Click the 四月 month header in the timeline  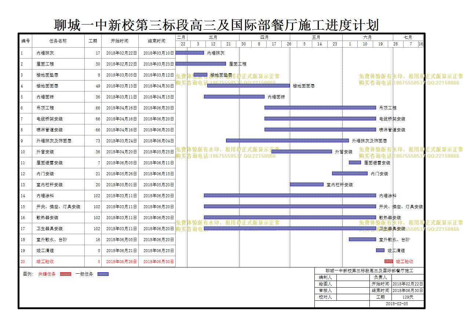point(265,37)
